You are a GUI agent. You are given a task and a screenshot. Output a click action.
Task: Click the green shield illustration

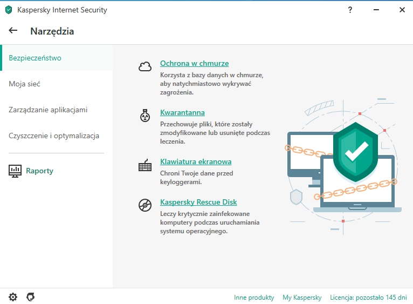[356, 152]
